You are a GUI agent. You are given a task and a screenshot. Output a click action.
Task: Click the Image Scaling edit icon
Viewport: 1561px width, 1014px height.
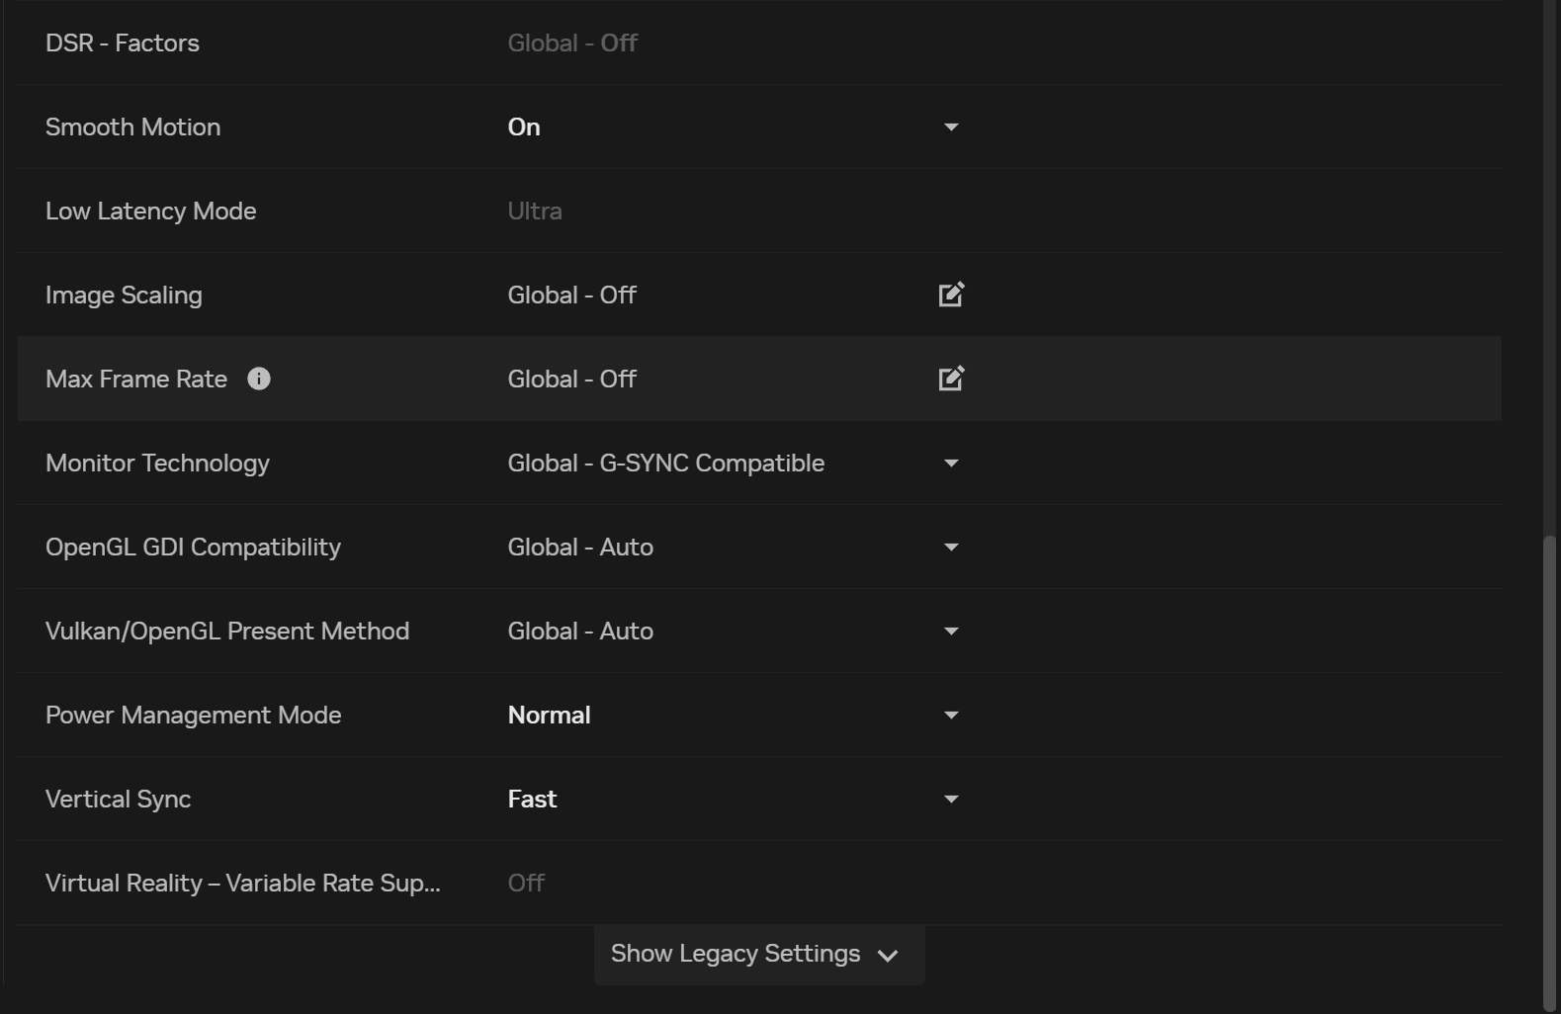[950, 295]
